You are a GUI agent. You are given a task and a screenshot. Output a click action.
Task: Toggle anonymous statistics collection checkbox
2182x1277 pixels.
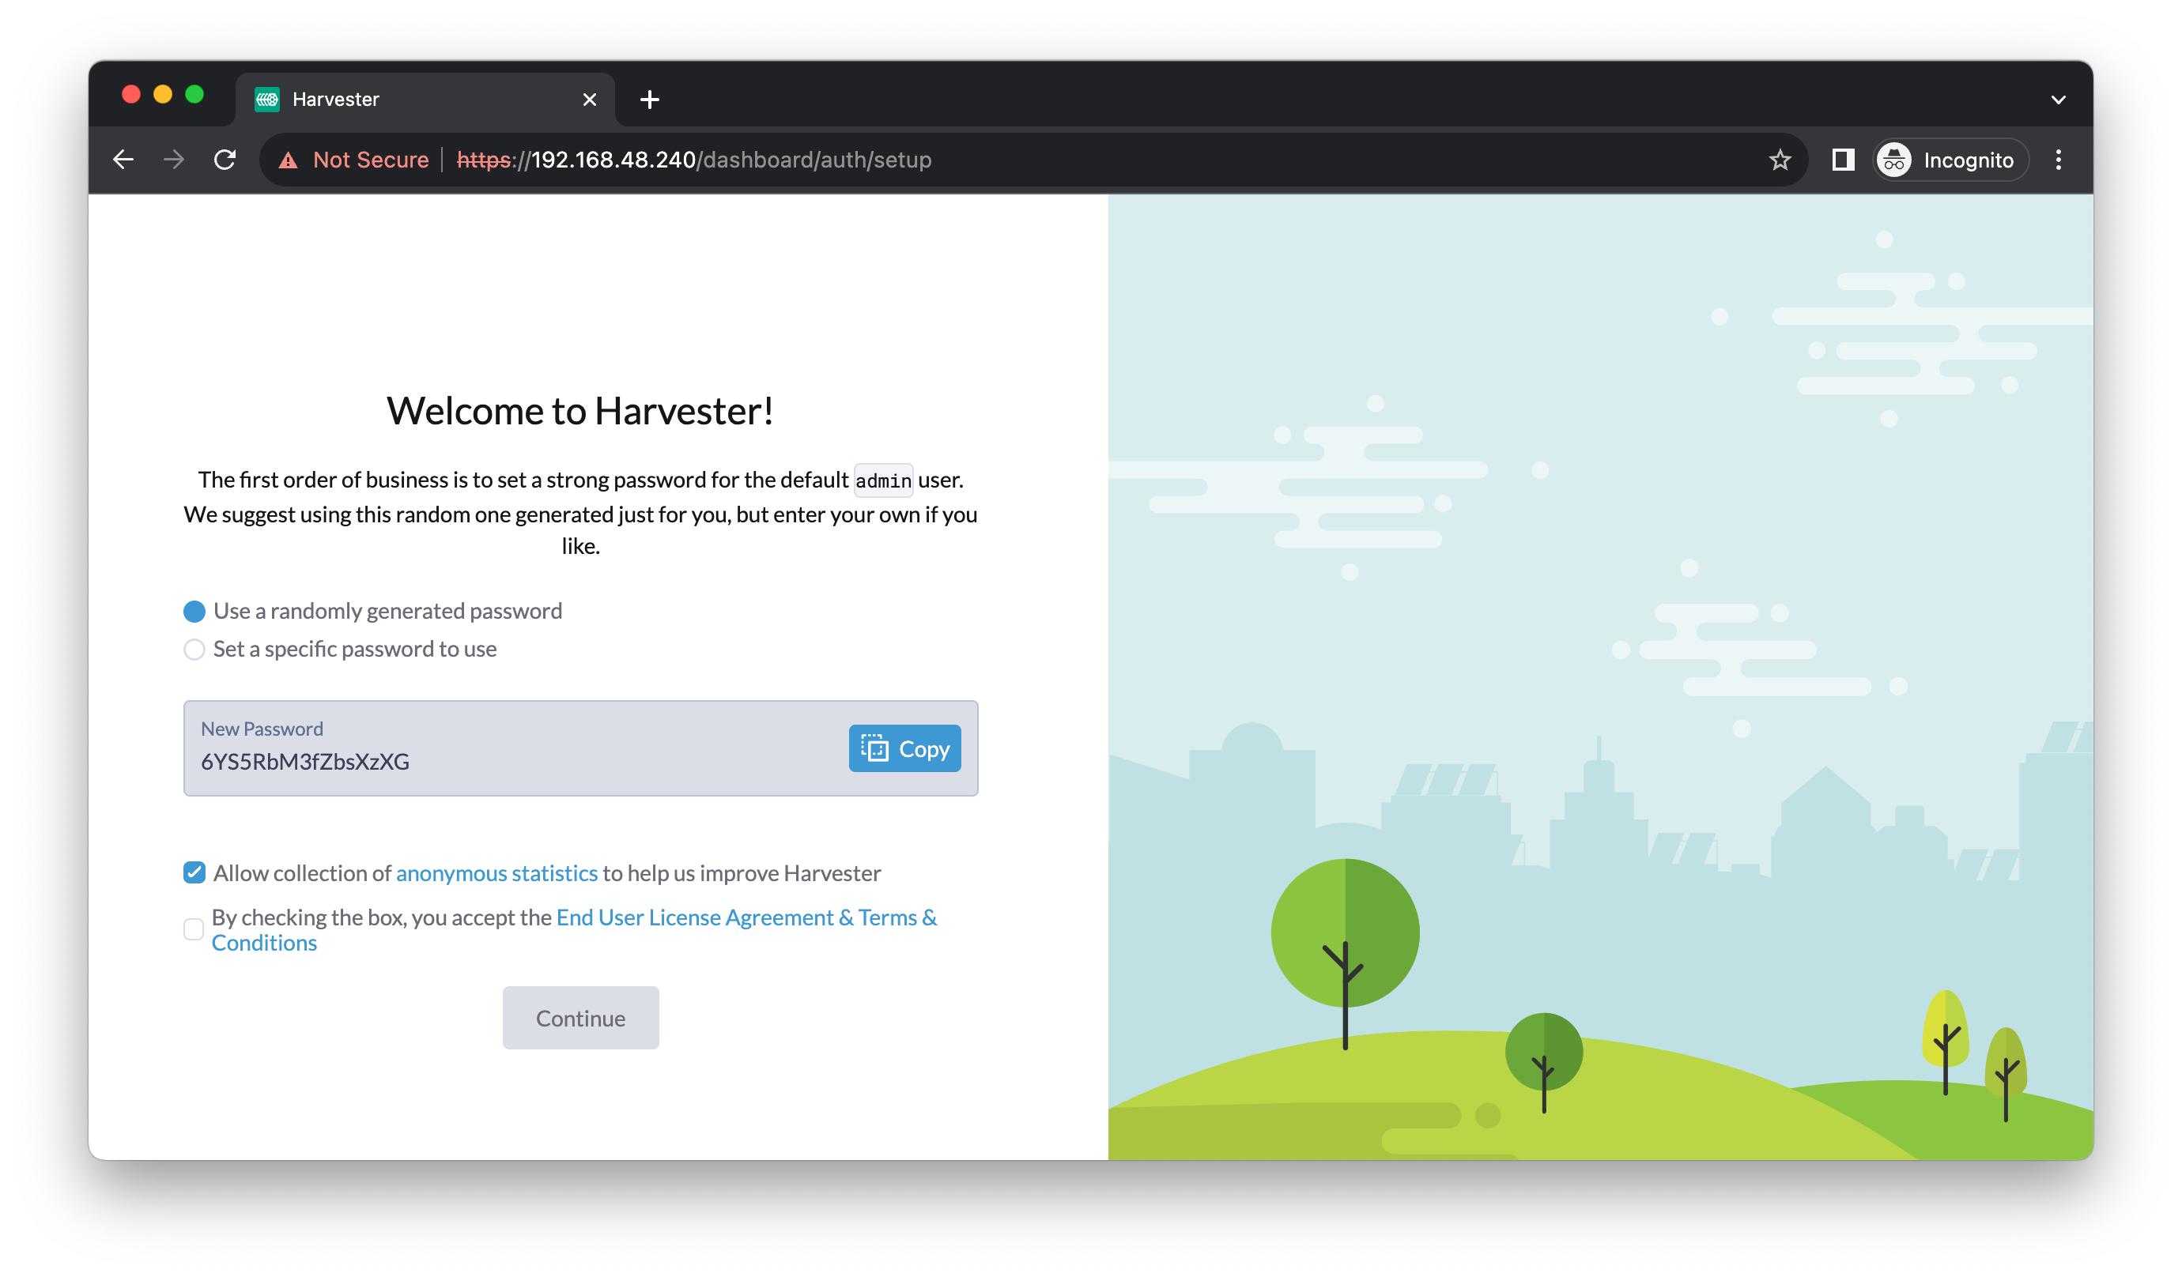(193, 872)
